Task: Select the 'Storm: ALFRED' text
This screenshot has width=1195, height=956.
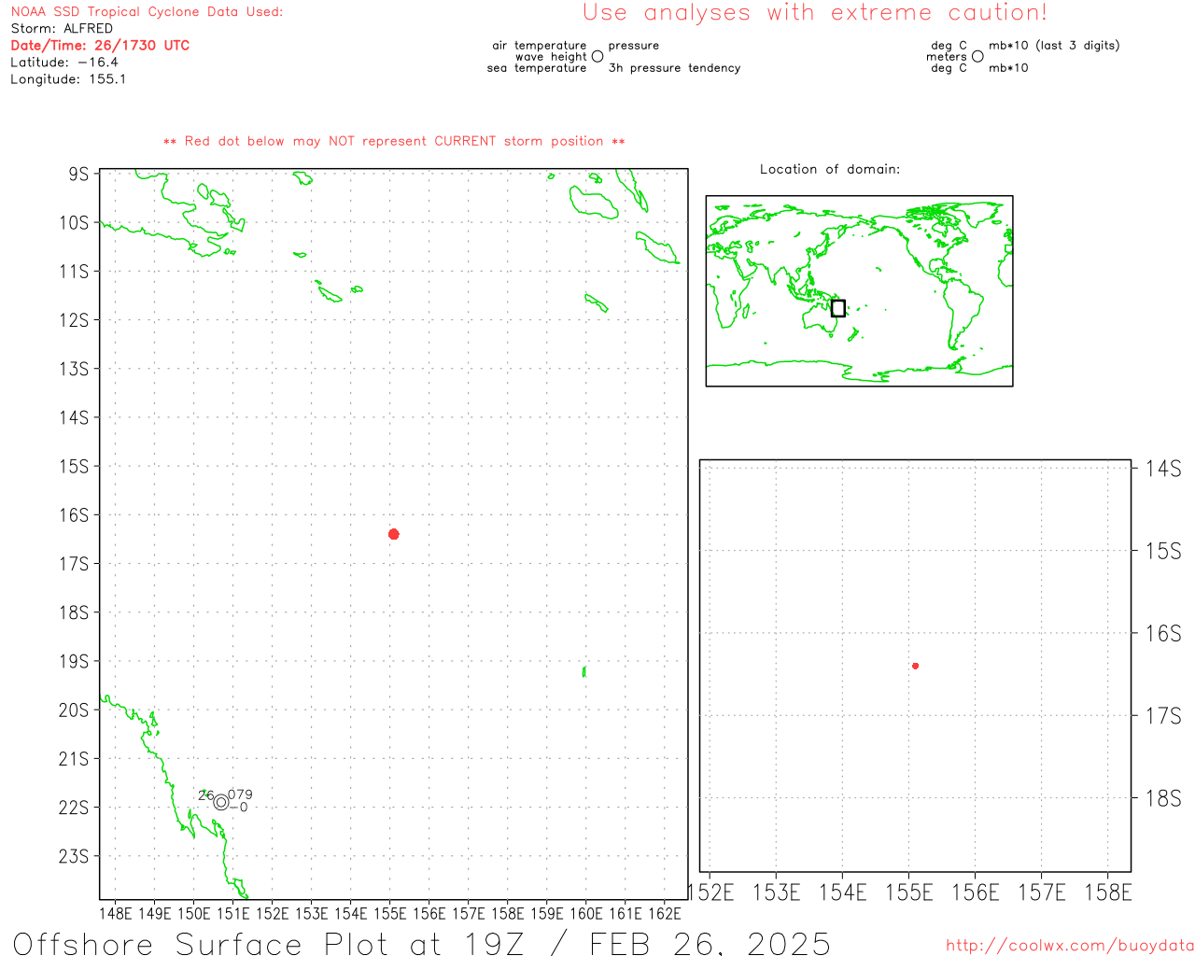Action: pyautogui.click(x=62, y=29)
